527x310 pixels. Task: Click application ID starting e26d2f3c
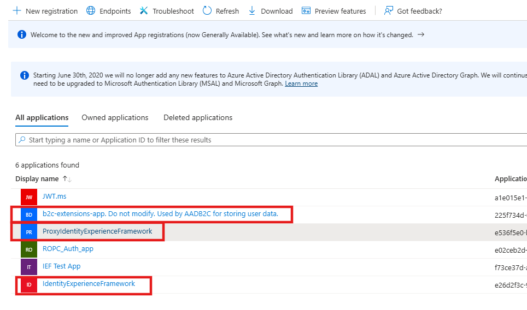tap(511, 285)
